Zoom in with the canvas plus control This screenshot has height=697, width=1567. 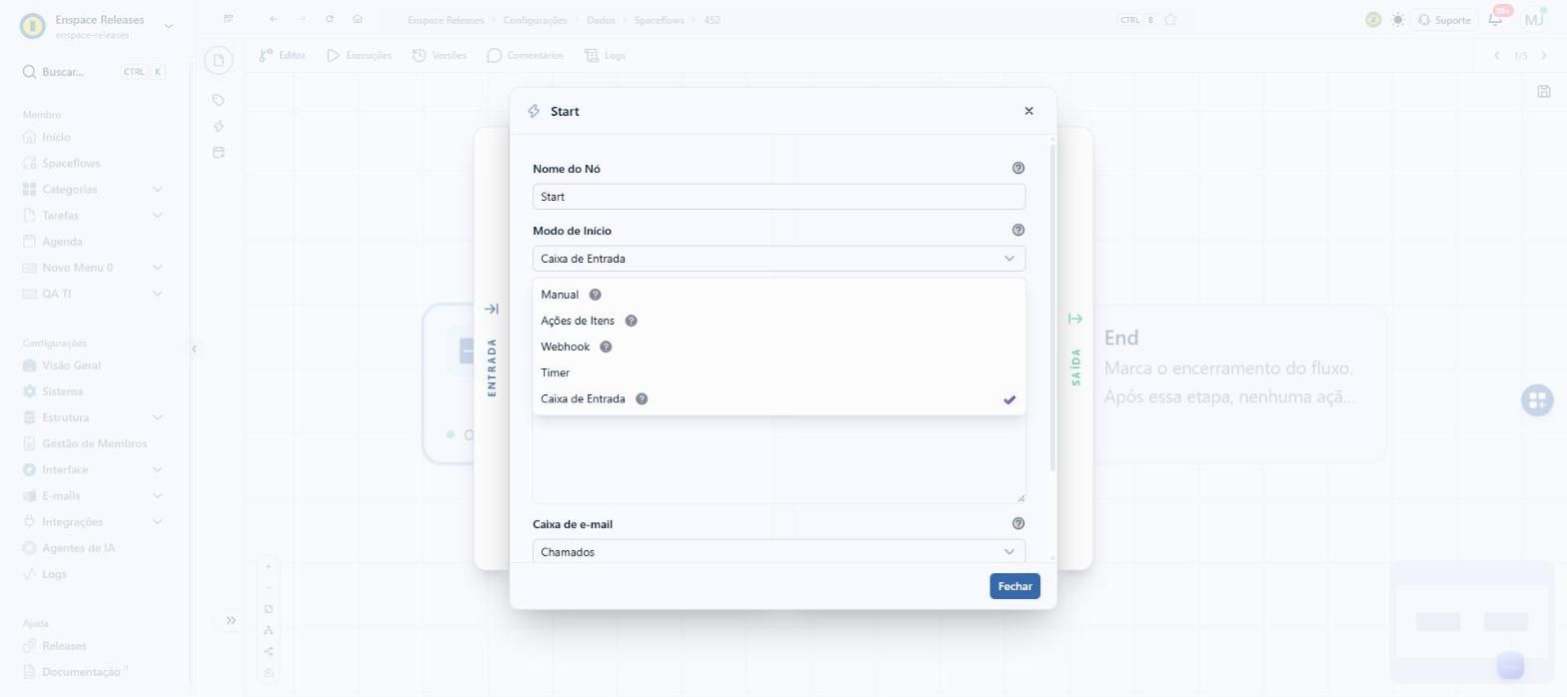(268, 566)
